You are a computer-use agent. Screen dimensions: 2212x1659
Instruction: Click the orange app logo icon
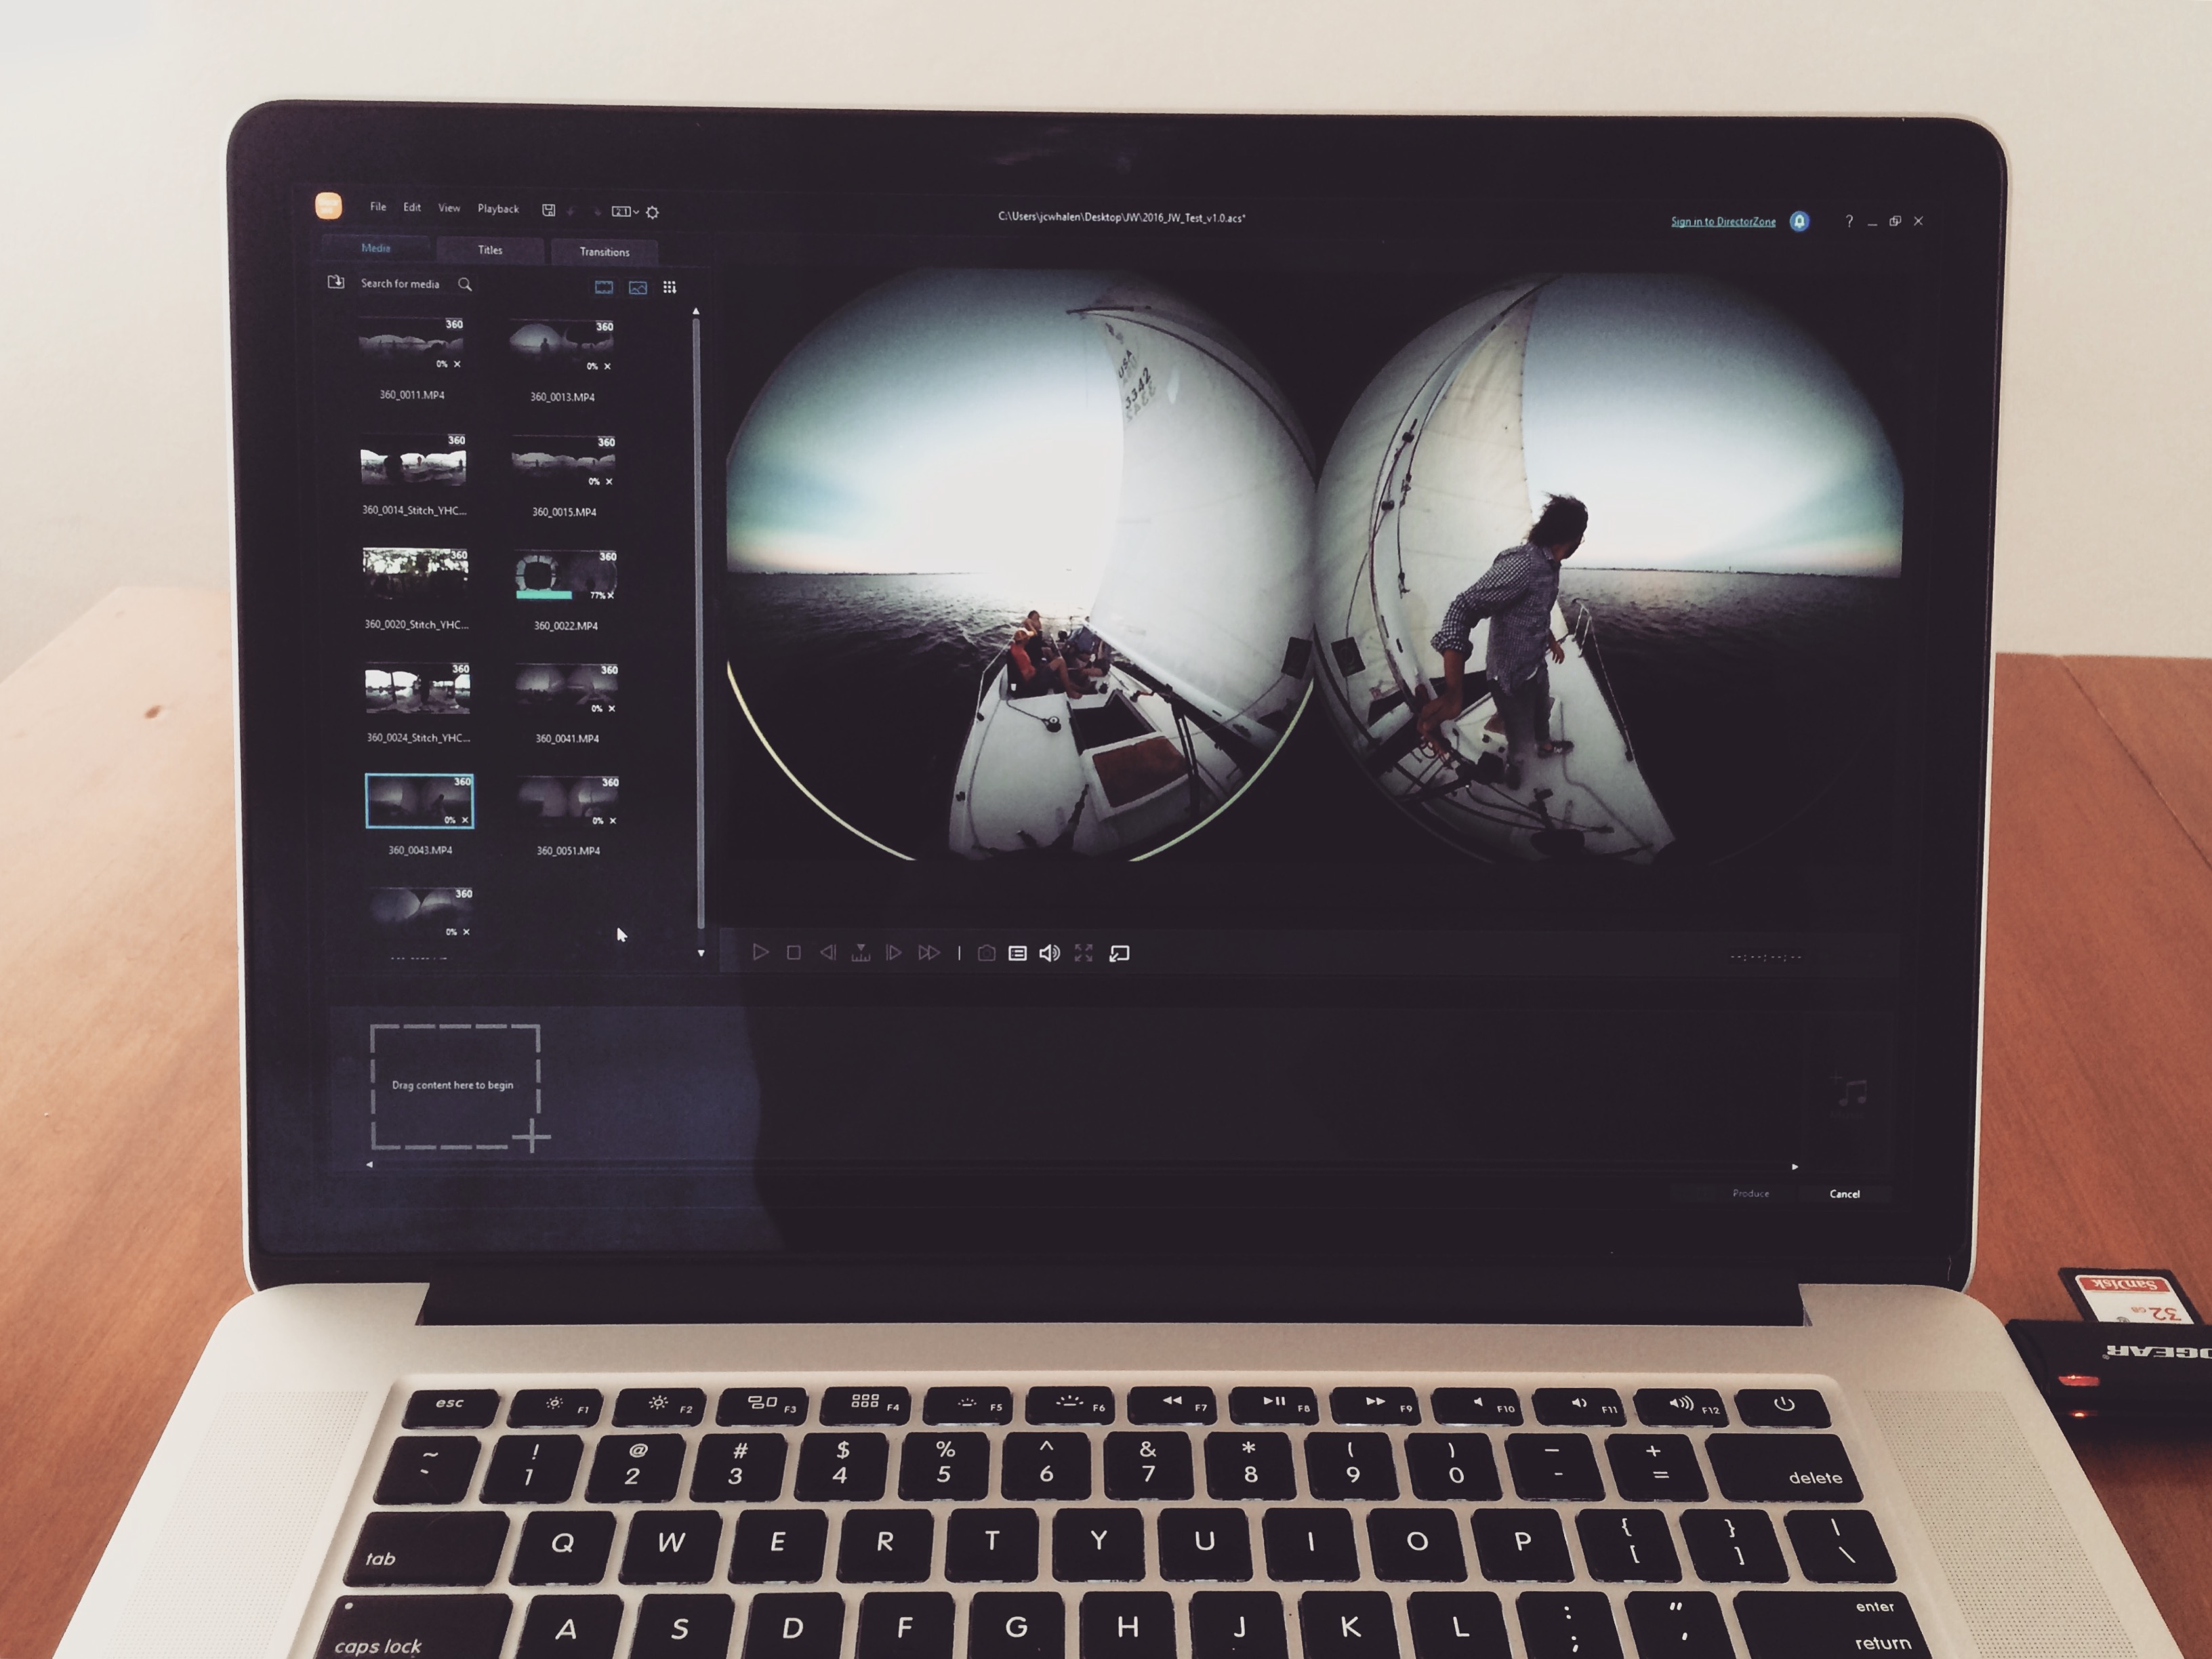pyautogui.click(x=328, y=205)
